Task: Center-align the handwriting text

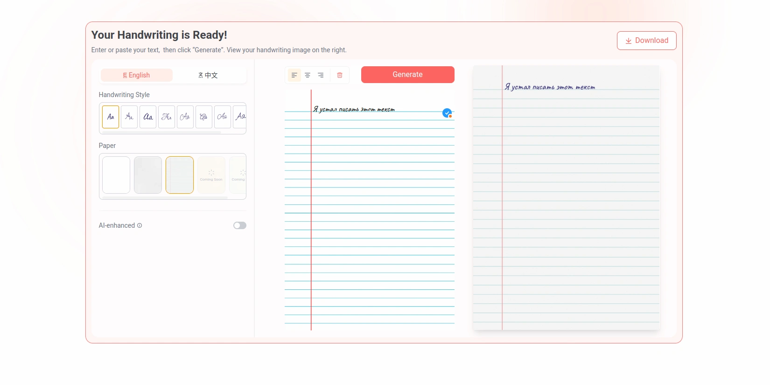Action: 308,75
